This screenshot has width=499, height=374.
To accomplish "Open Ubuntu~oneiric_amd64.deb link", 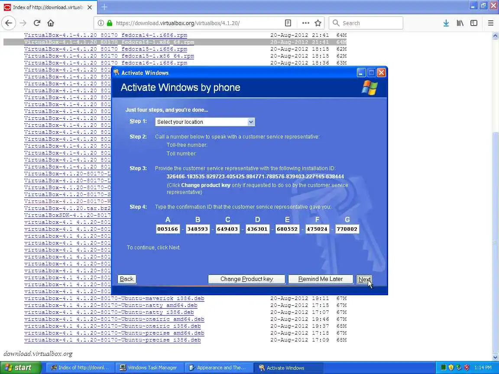I will (x=114, y=319).
